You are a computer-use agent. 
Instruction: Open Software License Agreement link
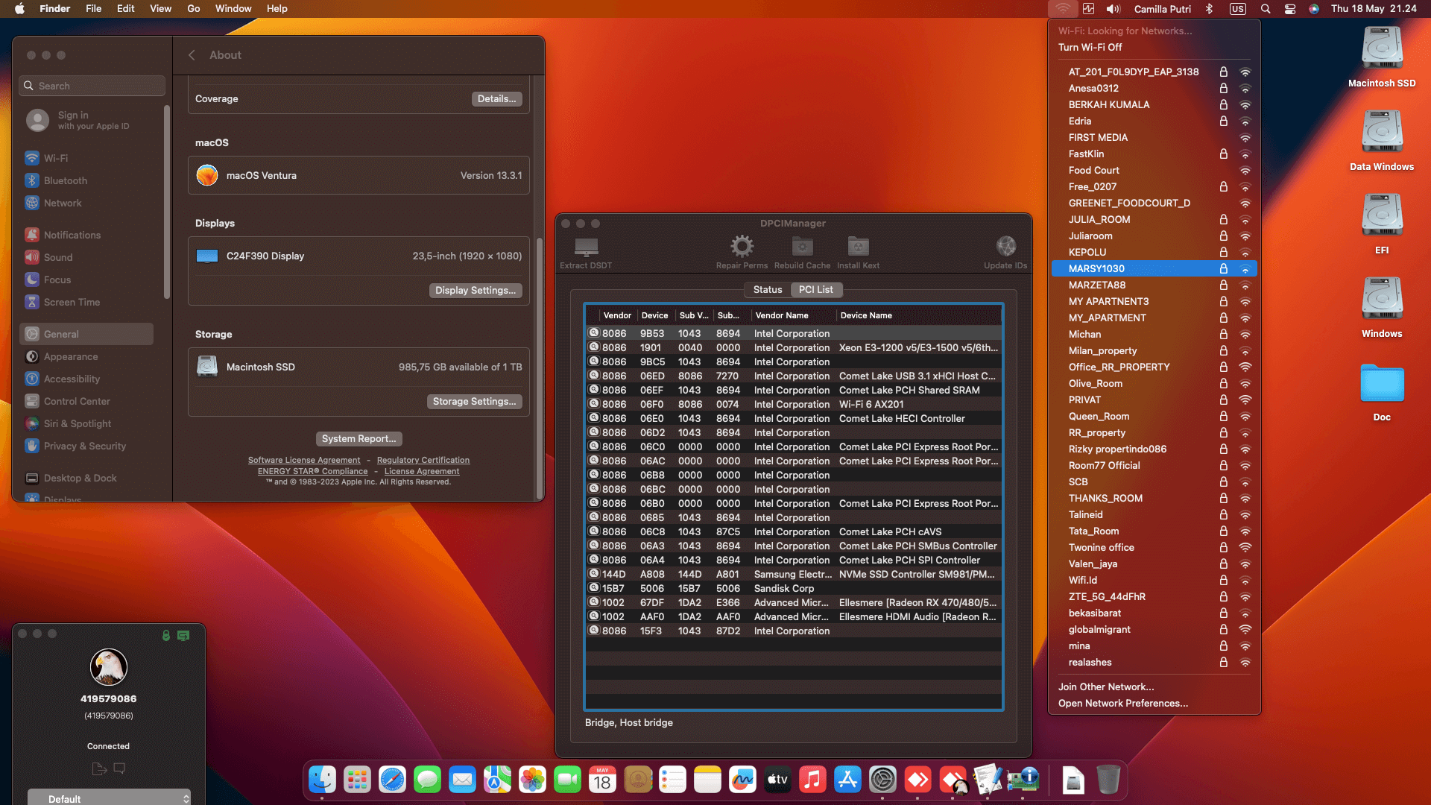coord(304,461)
